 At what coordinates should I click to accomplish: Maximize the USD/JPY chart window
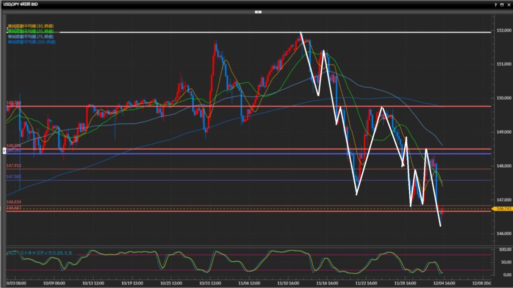click(x=501, y=4)
